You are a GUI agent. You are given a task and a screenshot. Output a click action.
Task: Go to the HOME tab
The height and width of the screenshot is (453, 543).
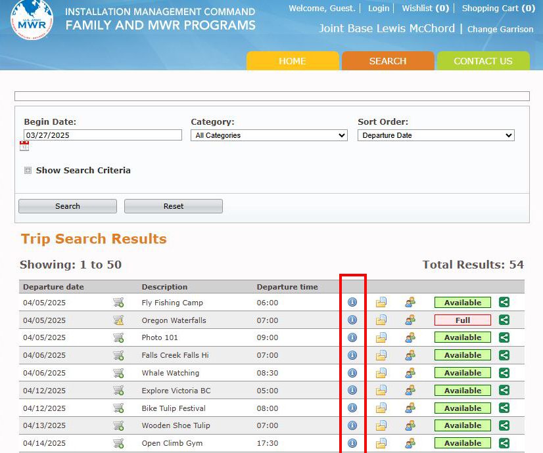[x=293, y=61]
